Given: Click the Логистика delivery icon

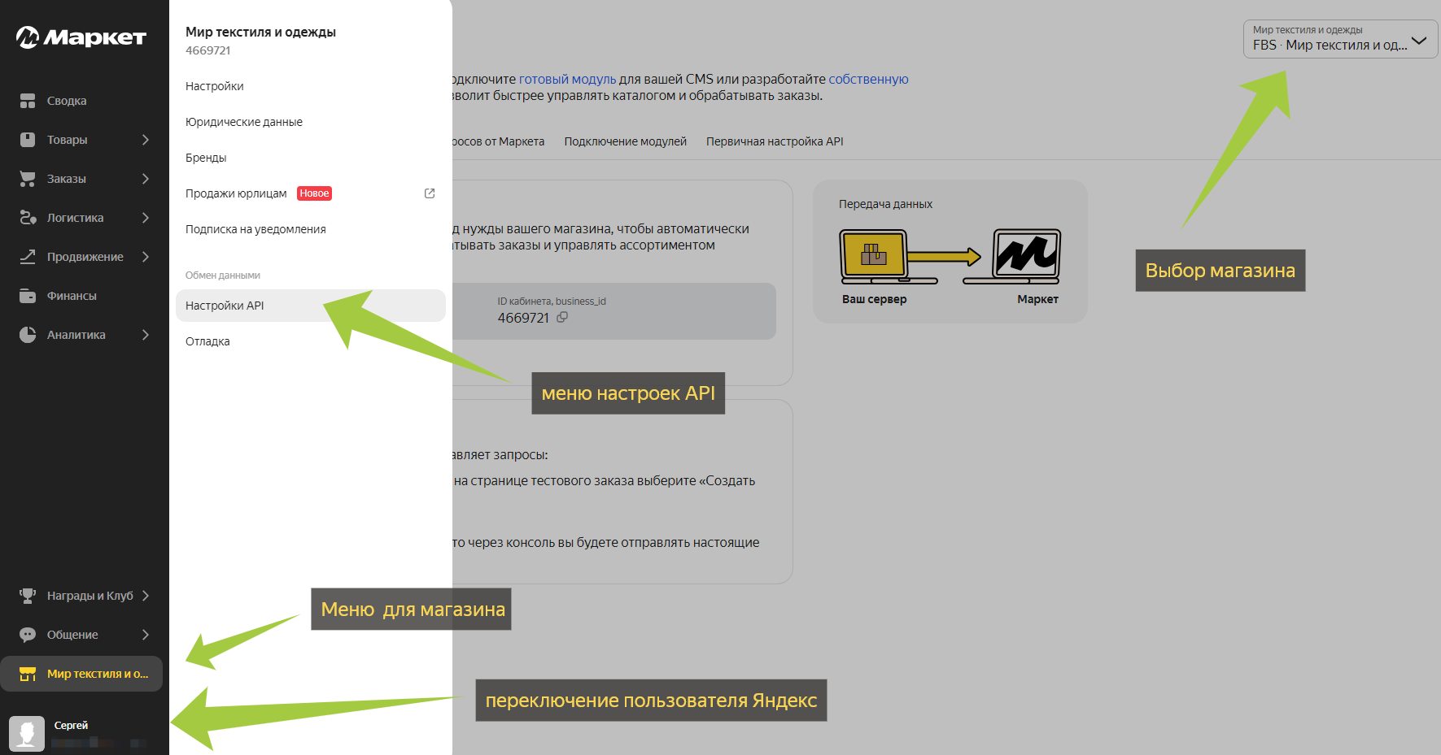Looking at the screenshot, I should 28,218.
